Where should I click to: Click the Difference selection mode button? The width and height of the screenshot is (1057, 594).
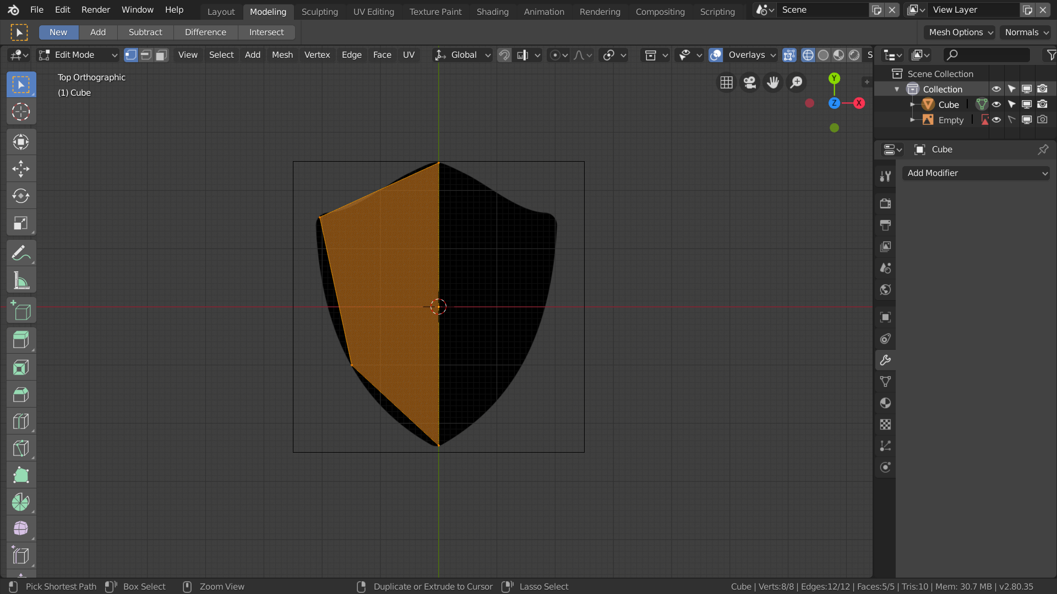205,32
